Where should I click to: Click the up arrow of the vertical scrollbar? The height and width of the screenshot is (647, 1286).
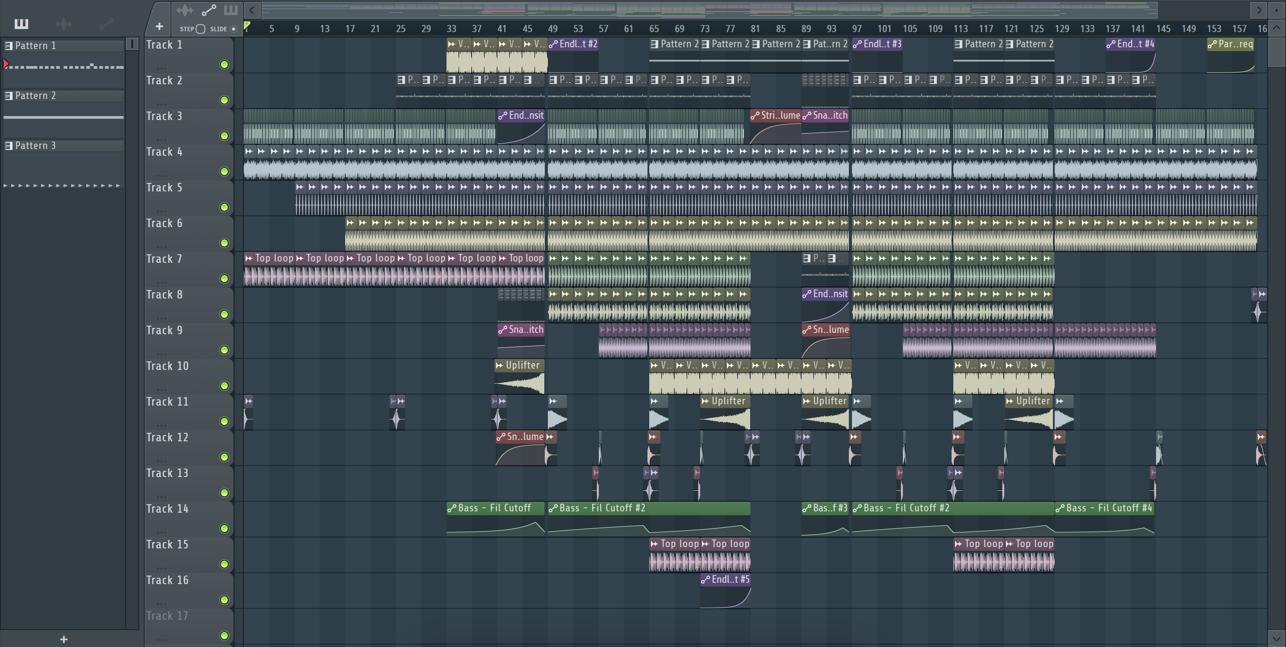tap(1277, 28)
